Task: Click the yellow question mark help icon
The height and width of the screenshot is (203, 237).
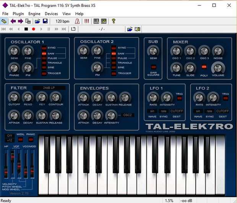Action: coord(114,21)
